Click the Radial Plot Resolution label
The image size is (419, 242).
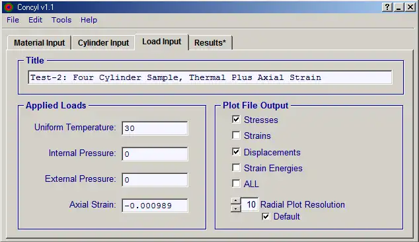[x=303, y=204]
